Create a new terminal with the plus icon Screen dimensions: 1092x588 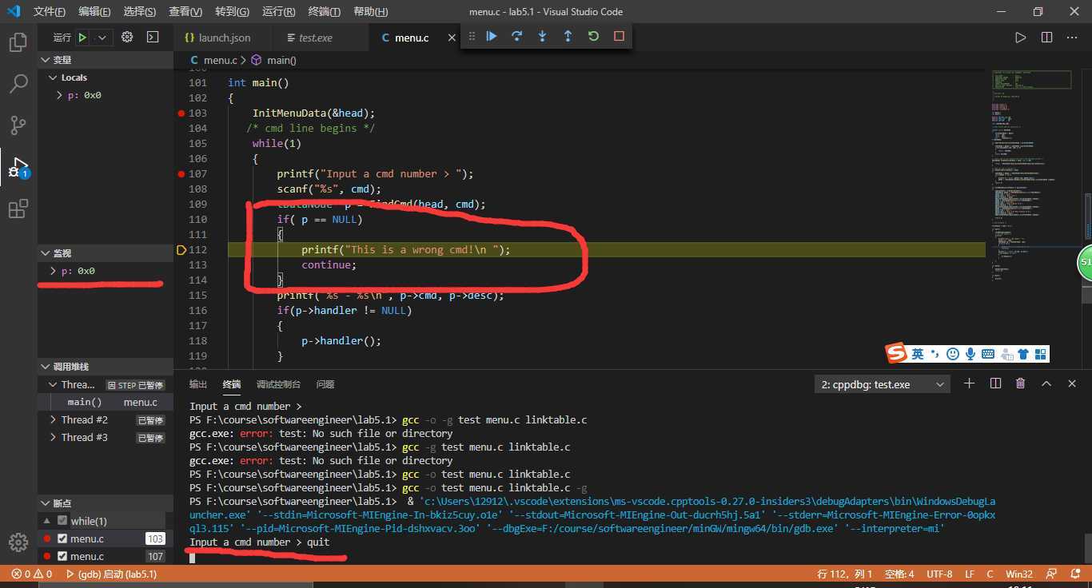pos(969,383)
